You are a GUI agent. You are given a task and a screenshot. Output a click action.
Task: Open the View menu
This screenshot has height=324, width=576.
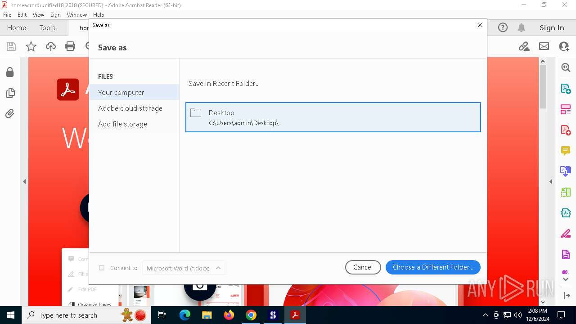[x=38, y=15]
